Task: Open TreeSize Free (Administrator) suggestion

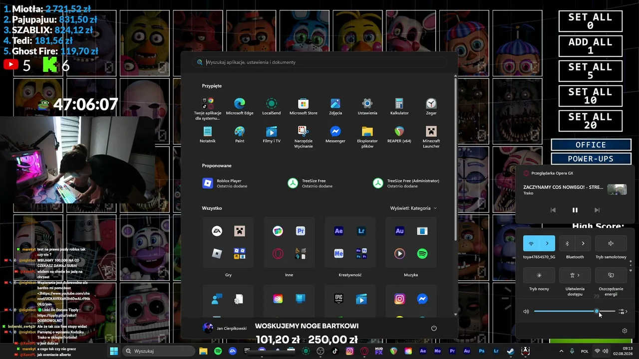Action: point(406,183)
